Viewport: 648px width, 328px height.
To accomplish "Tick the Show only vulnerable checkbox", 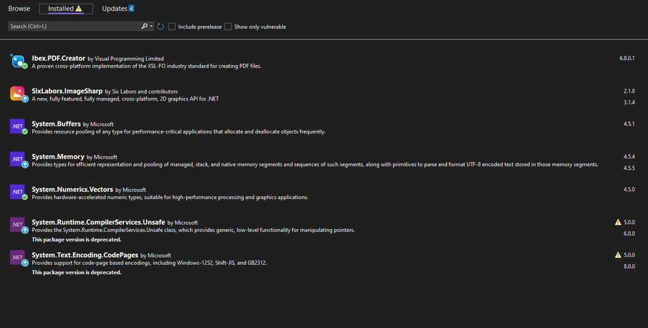I will coord(228,27).
